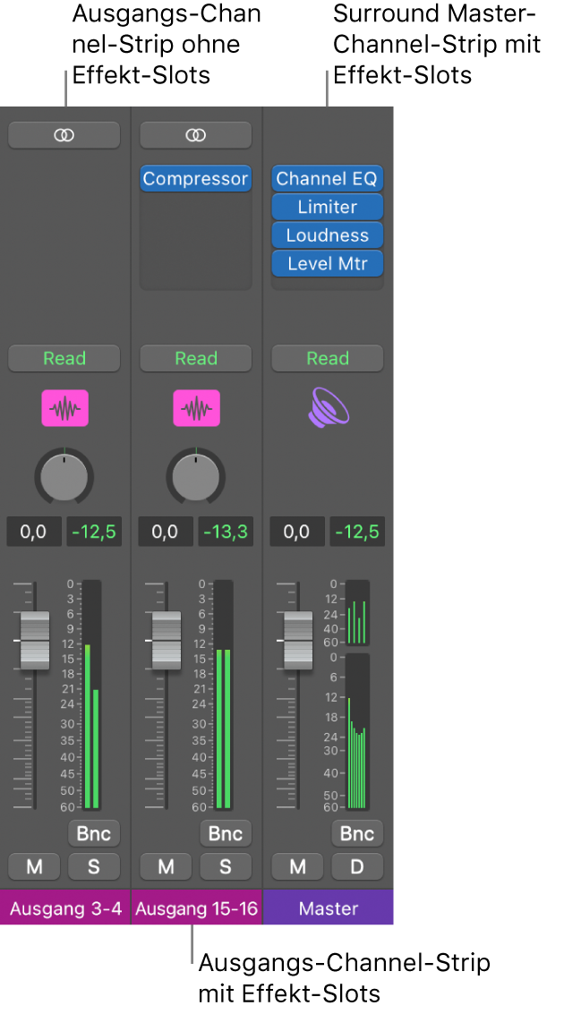Click the stereo format icon on Ausgang 3-4
This screenshot has width=564, height=1014.
(x=64, y=135)
